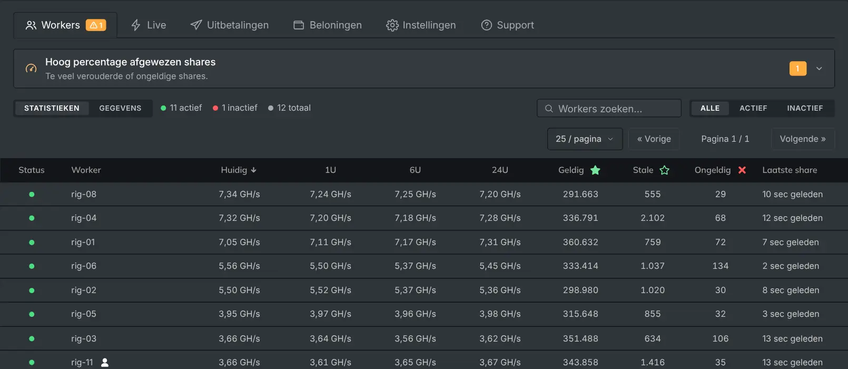This screenshot has height=369, width=848.
Task: Open worker rig-03
Action: [84, 339]
